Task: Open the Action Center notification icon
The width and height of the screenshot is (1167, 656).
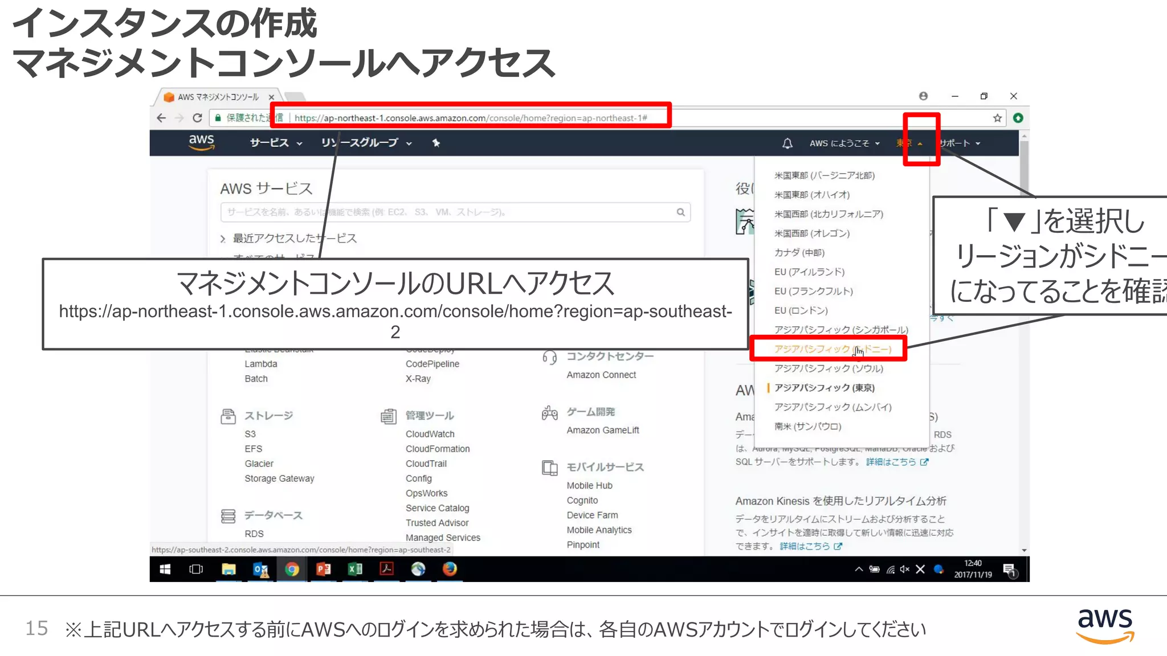Action: 1010,569
